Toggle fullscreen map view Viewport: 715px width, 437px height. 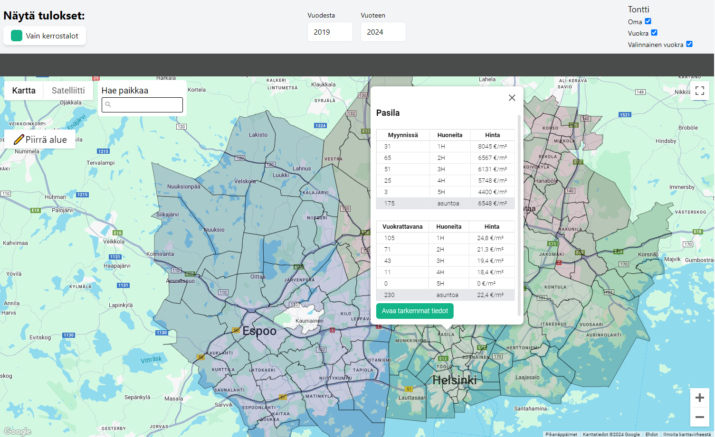pyautogui.click(x=699, y=91)
